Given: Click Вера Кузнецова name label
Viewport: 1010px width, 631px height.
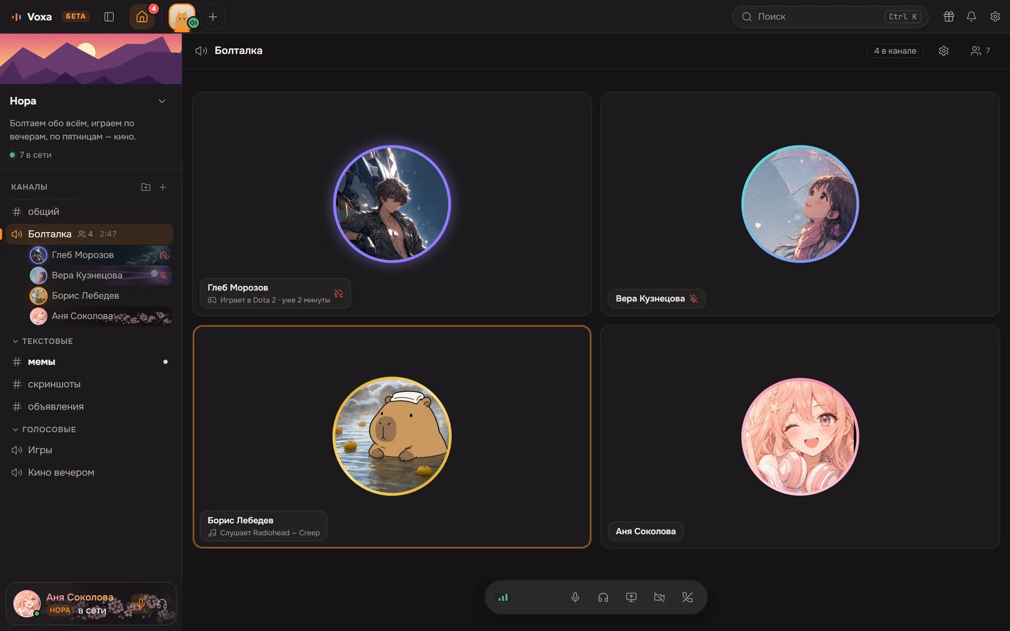Looking at the screenshot, I should click(656, 298).
